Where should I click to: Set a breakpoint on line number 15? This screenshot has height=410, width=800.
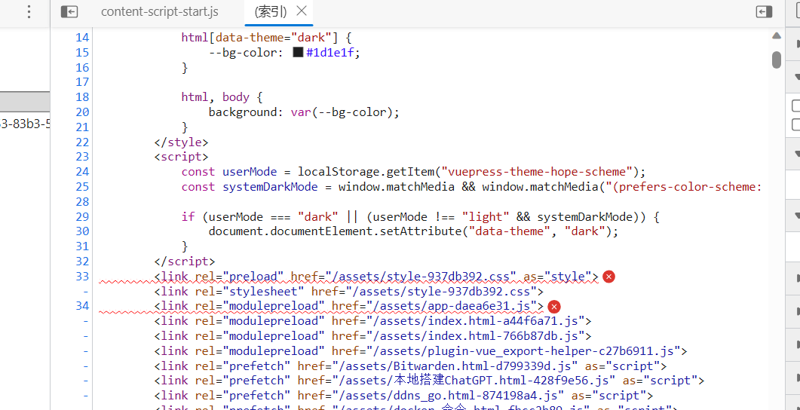pyautogui.click(x=82, y=53)
